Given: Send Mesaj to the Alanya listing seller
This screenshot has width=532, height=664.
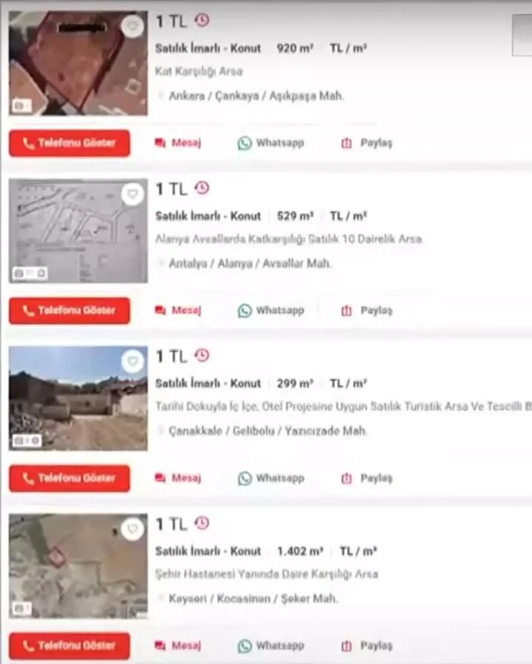Looking at the screenshot, I should pyautogui.click(x=178, y=311).
